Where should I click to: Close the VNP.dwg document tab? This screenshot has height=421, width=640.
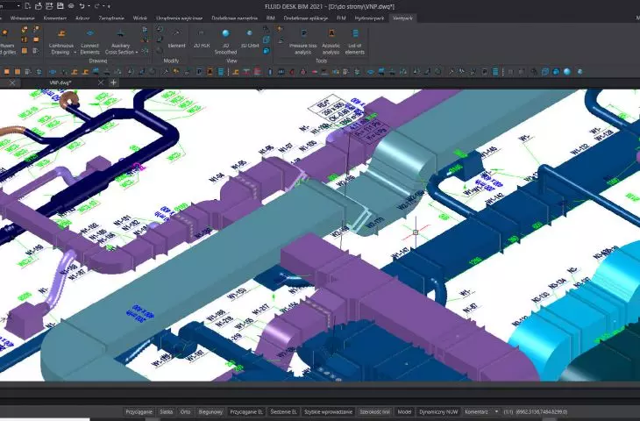(101, 82)
